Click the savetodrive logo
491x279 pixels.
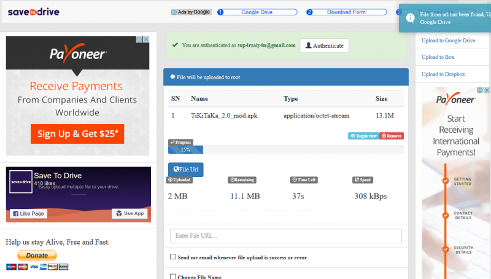coord(34,12)
